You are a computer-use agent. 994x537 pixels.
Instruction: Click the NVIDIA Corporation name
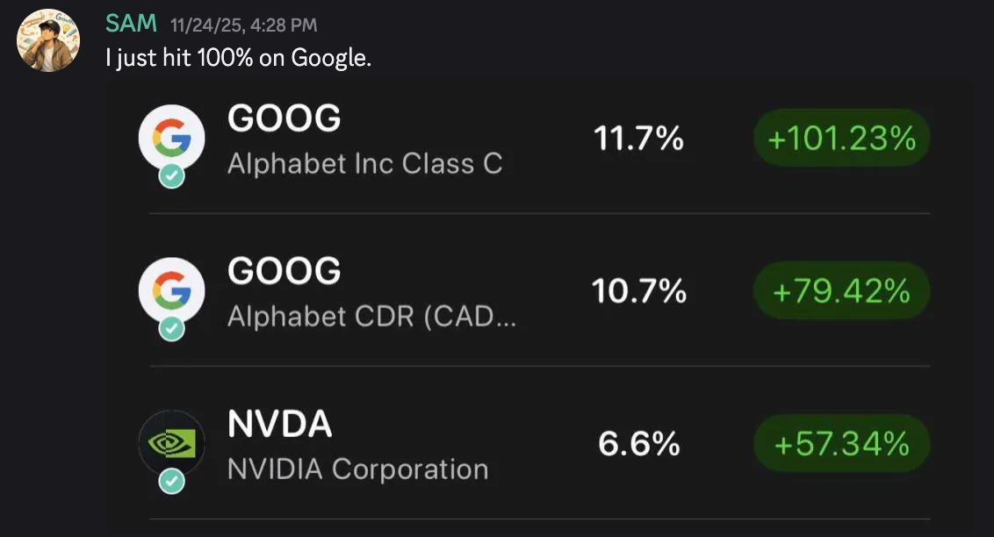point(358,469)
